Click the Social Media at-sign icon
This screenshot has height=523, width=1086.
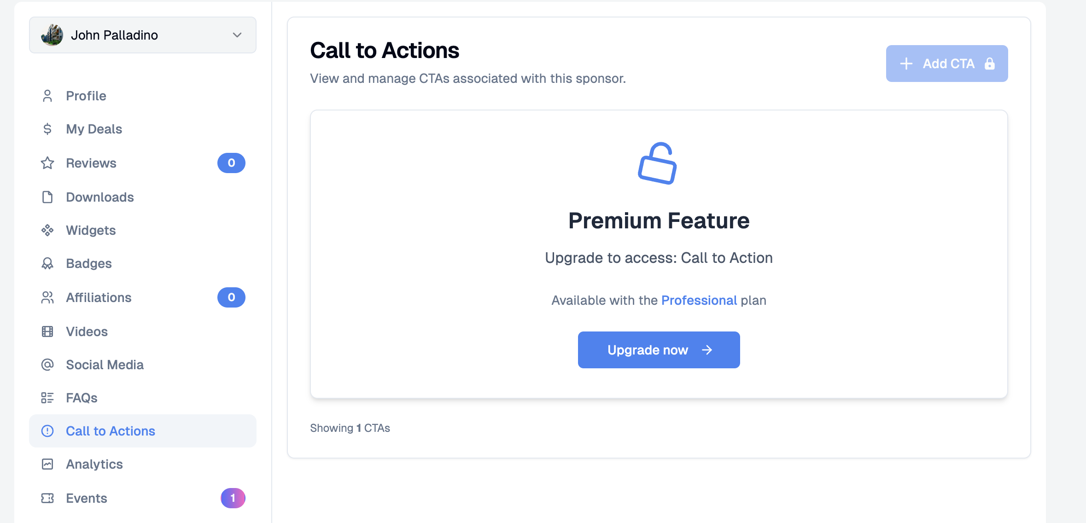pos(47,365)
